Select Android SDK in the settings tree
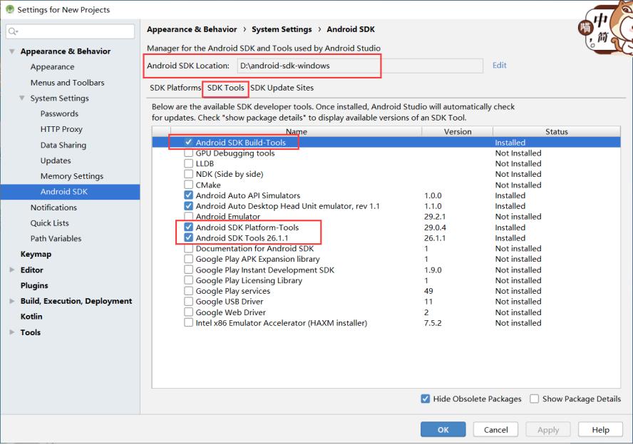Viewport: 633px width, 445px height. (71, 192)
